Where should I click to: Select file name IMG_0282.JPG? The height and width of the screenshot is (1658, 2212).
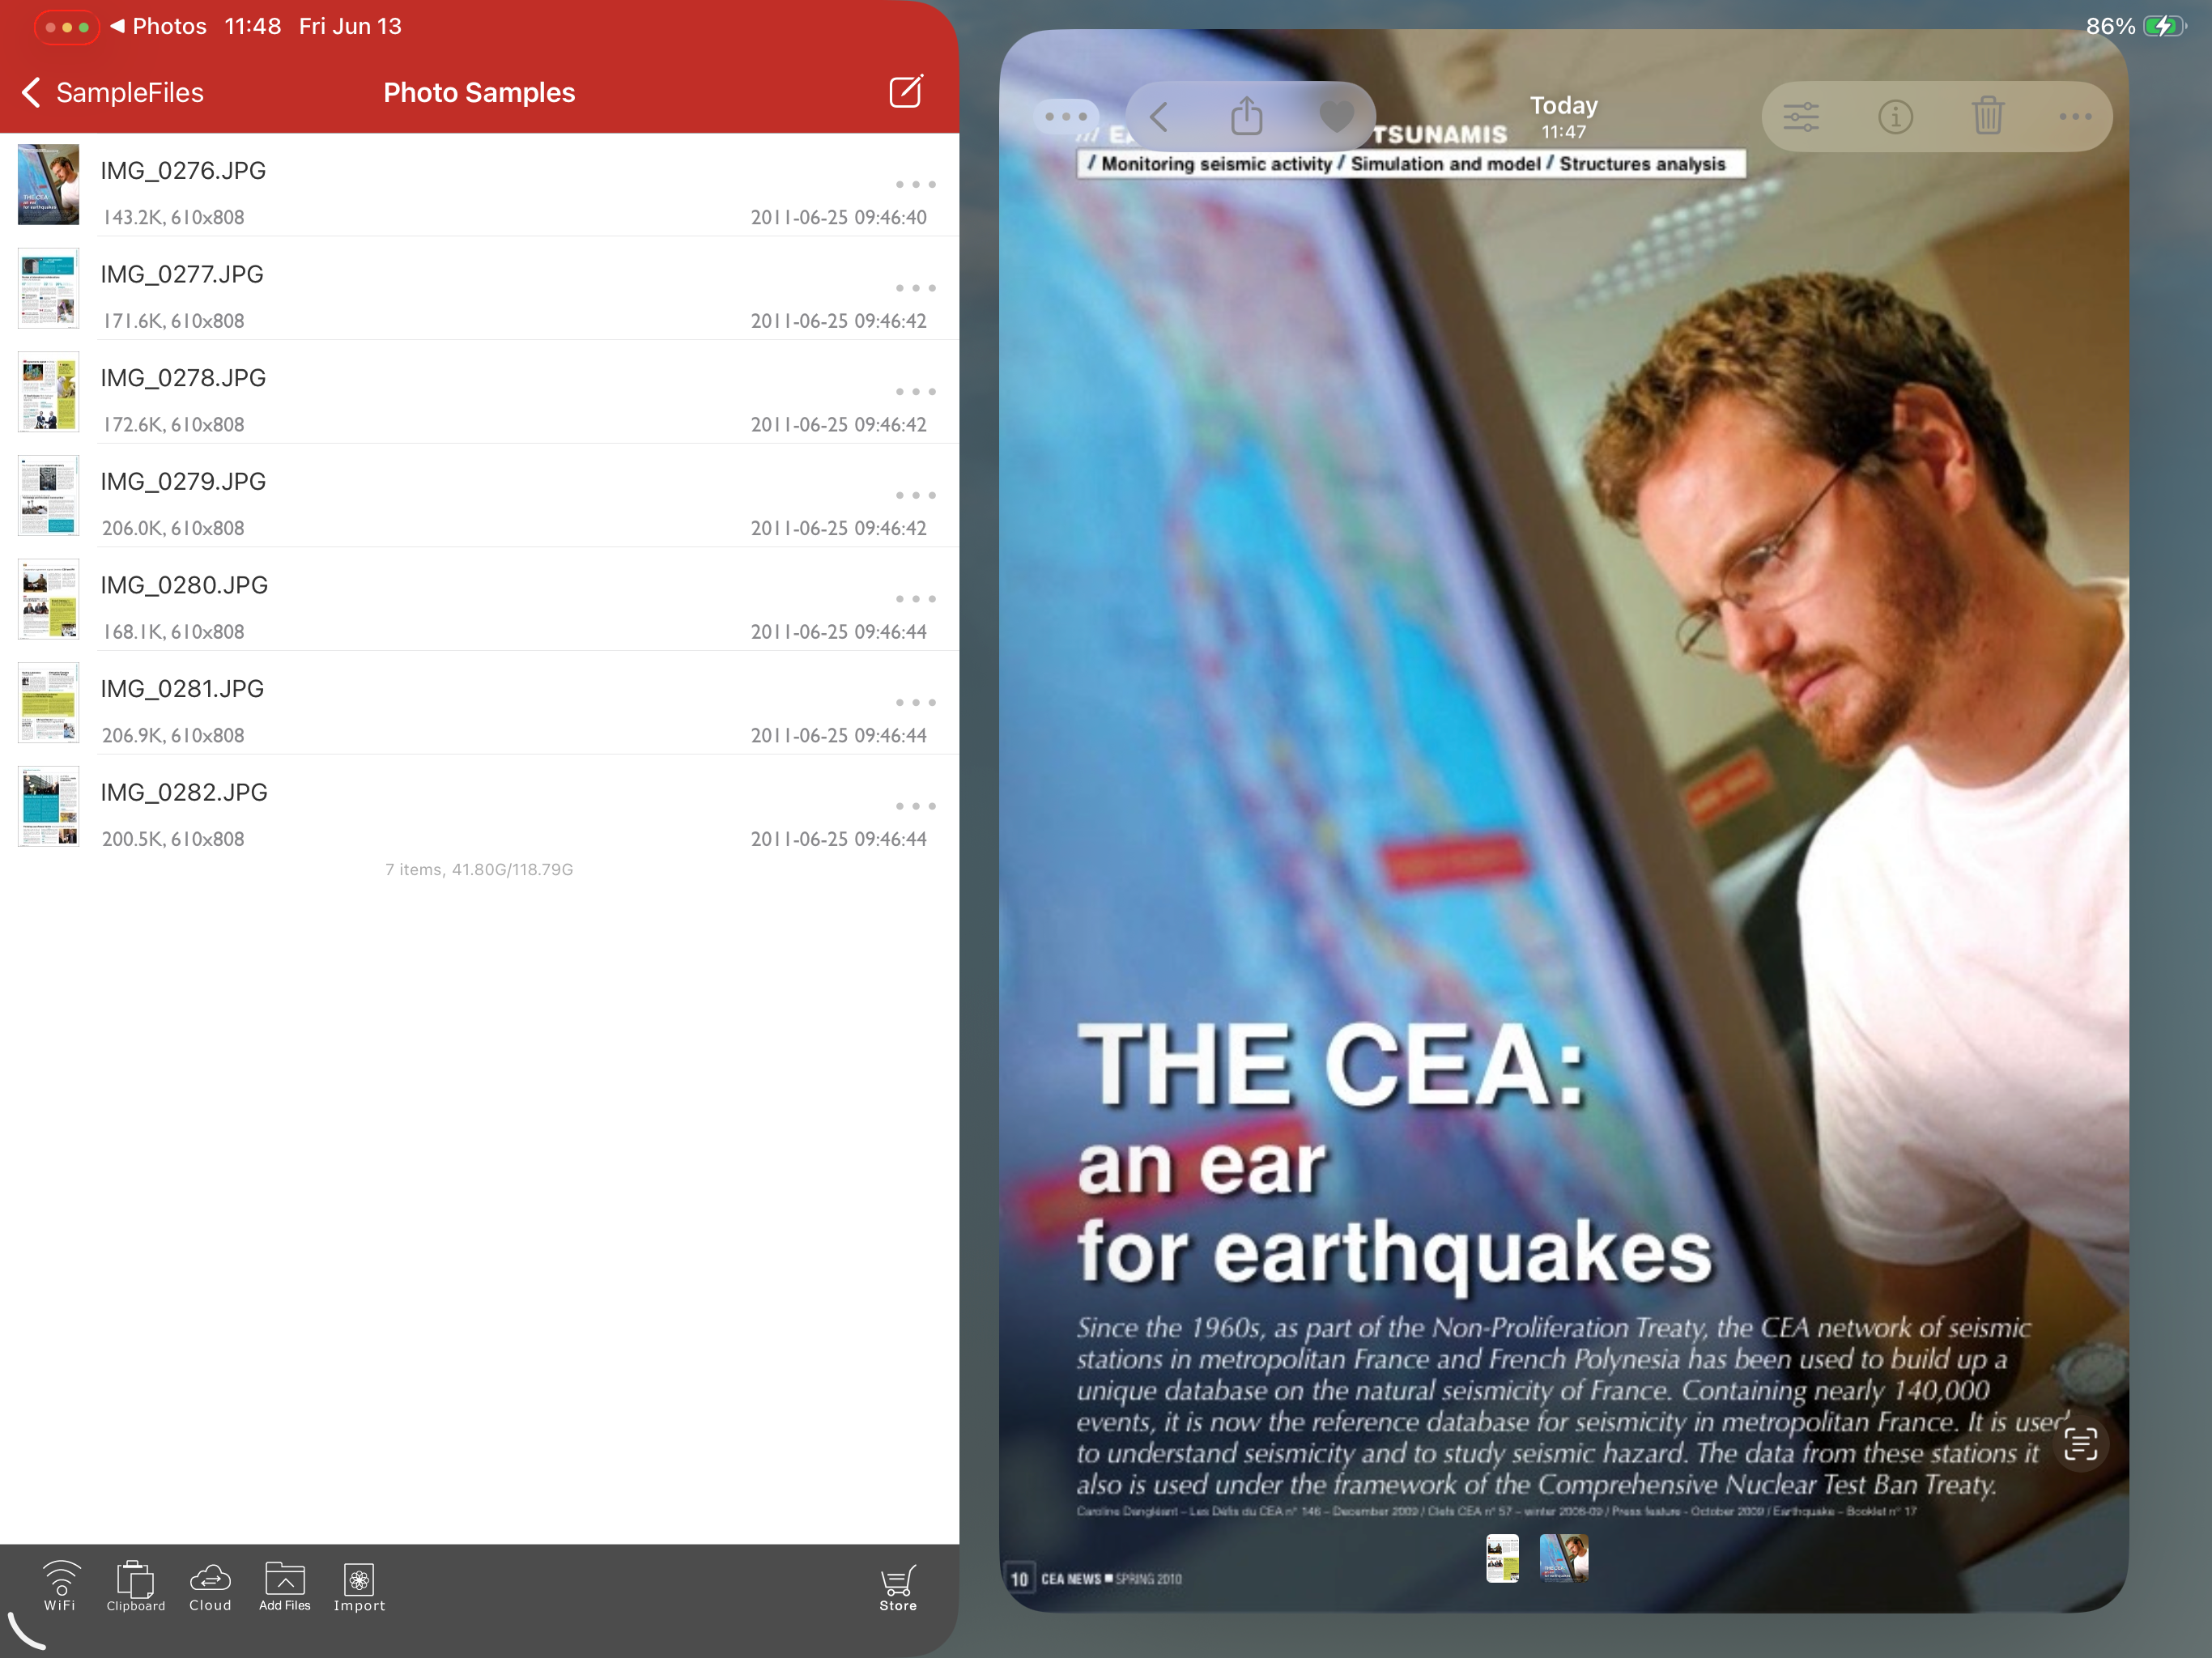tap(184, 793)
